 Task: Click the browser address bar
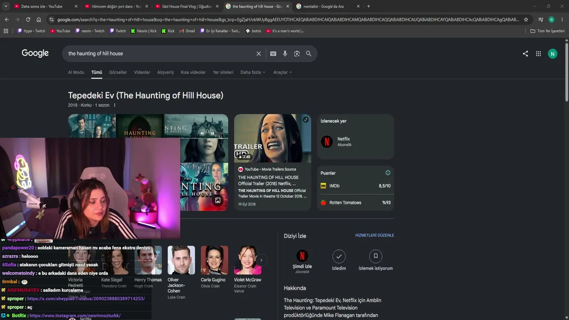point(288,20)
